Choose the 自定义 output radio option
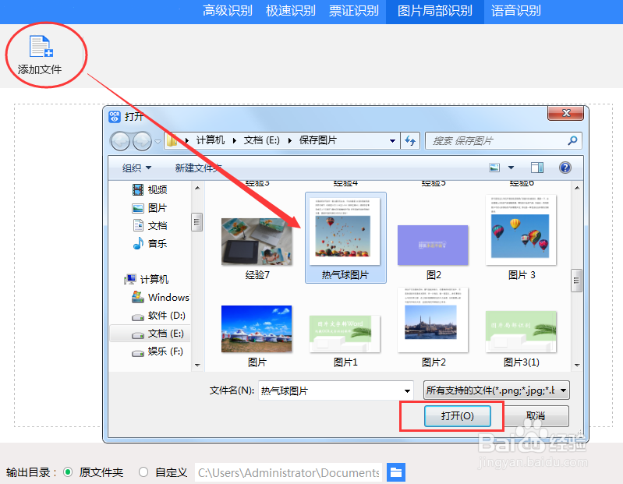Screen dimensions: 623x484 pyautogui.click(x=143, y=472)
